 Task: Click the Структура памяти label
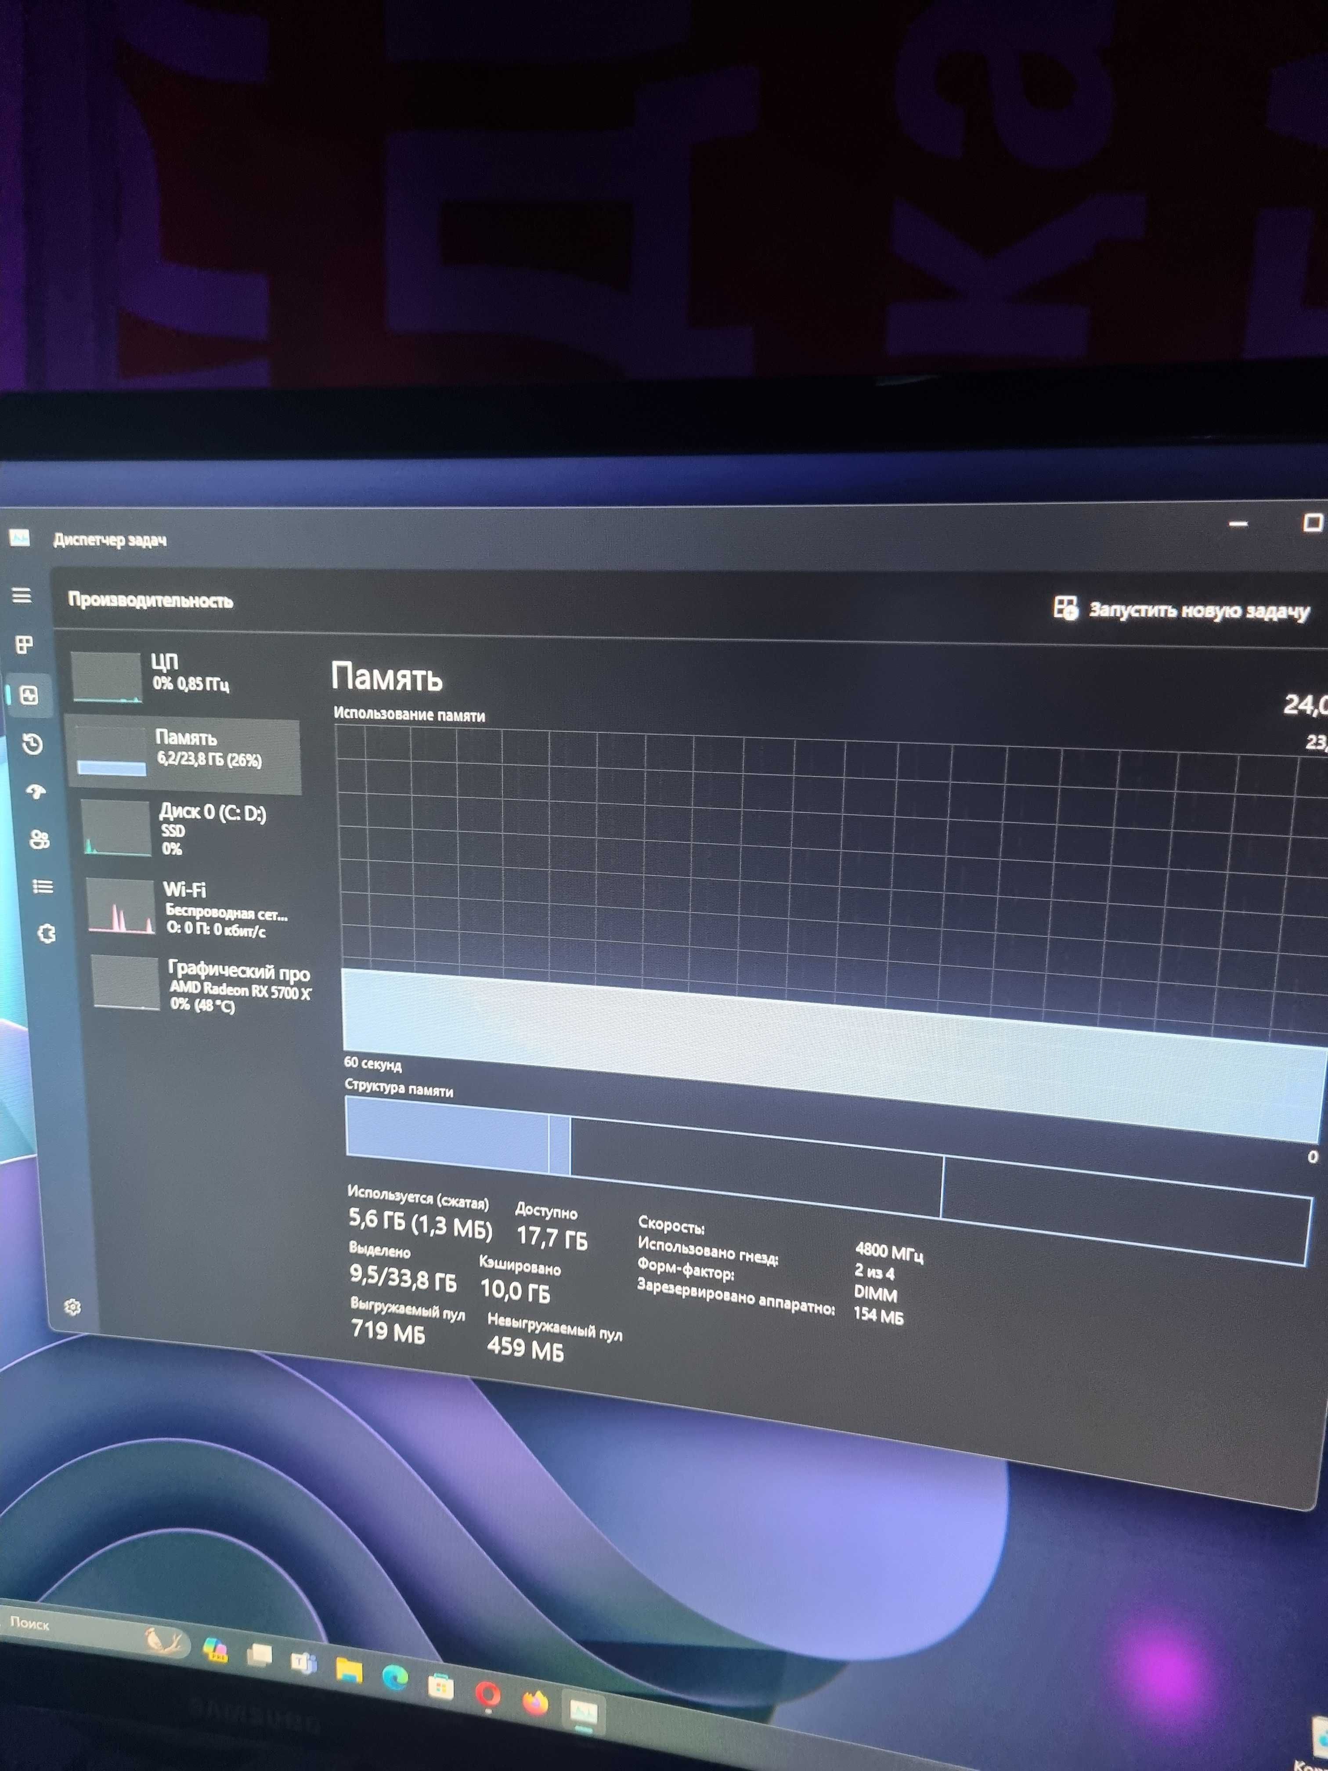399,1087
